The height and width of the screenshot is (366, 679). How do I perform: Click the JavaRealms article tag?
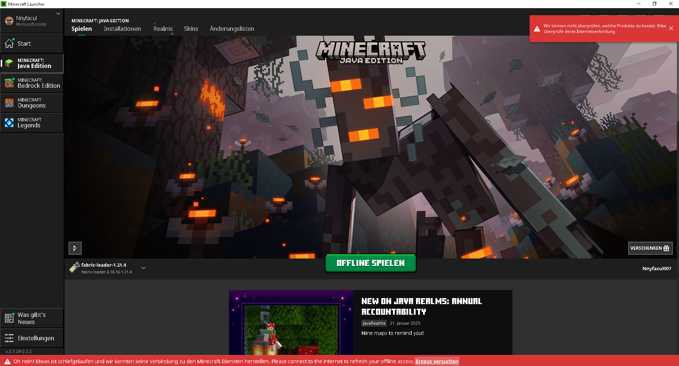[373, 323]
